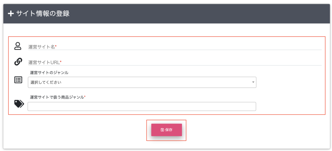Image resolution: width=332 pixels, height=151 pixels.
Task: Focus the 運営サイトURL text field
Action: [175, 62]
